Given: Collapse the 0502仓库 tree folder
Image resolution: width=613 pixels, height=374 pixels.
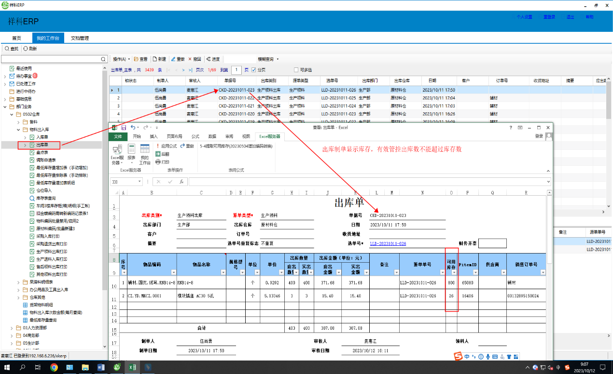Looking at the screenshot, I should click(12, 114).
